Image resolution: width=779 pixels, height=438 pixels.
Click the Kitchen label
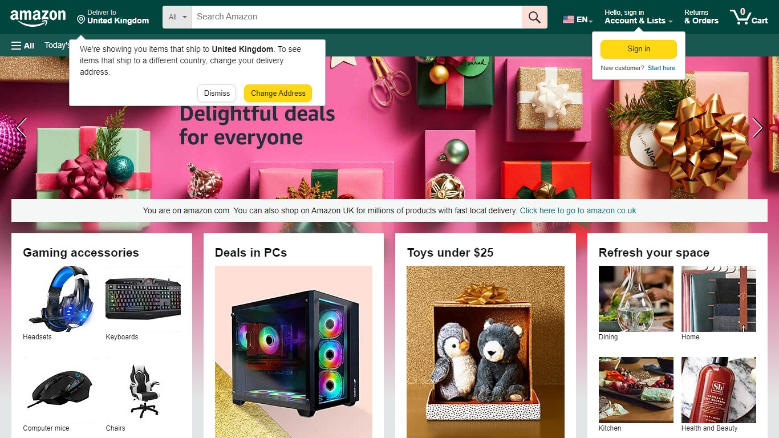(610, 428)
